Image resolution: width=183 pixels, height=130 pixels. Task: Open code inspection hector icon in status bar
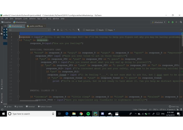click(181, 109)
